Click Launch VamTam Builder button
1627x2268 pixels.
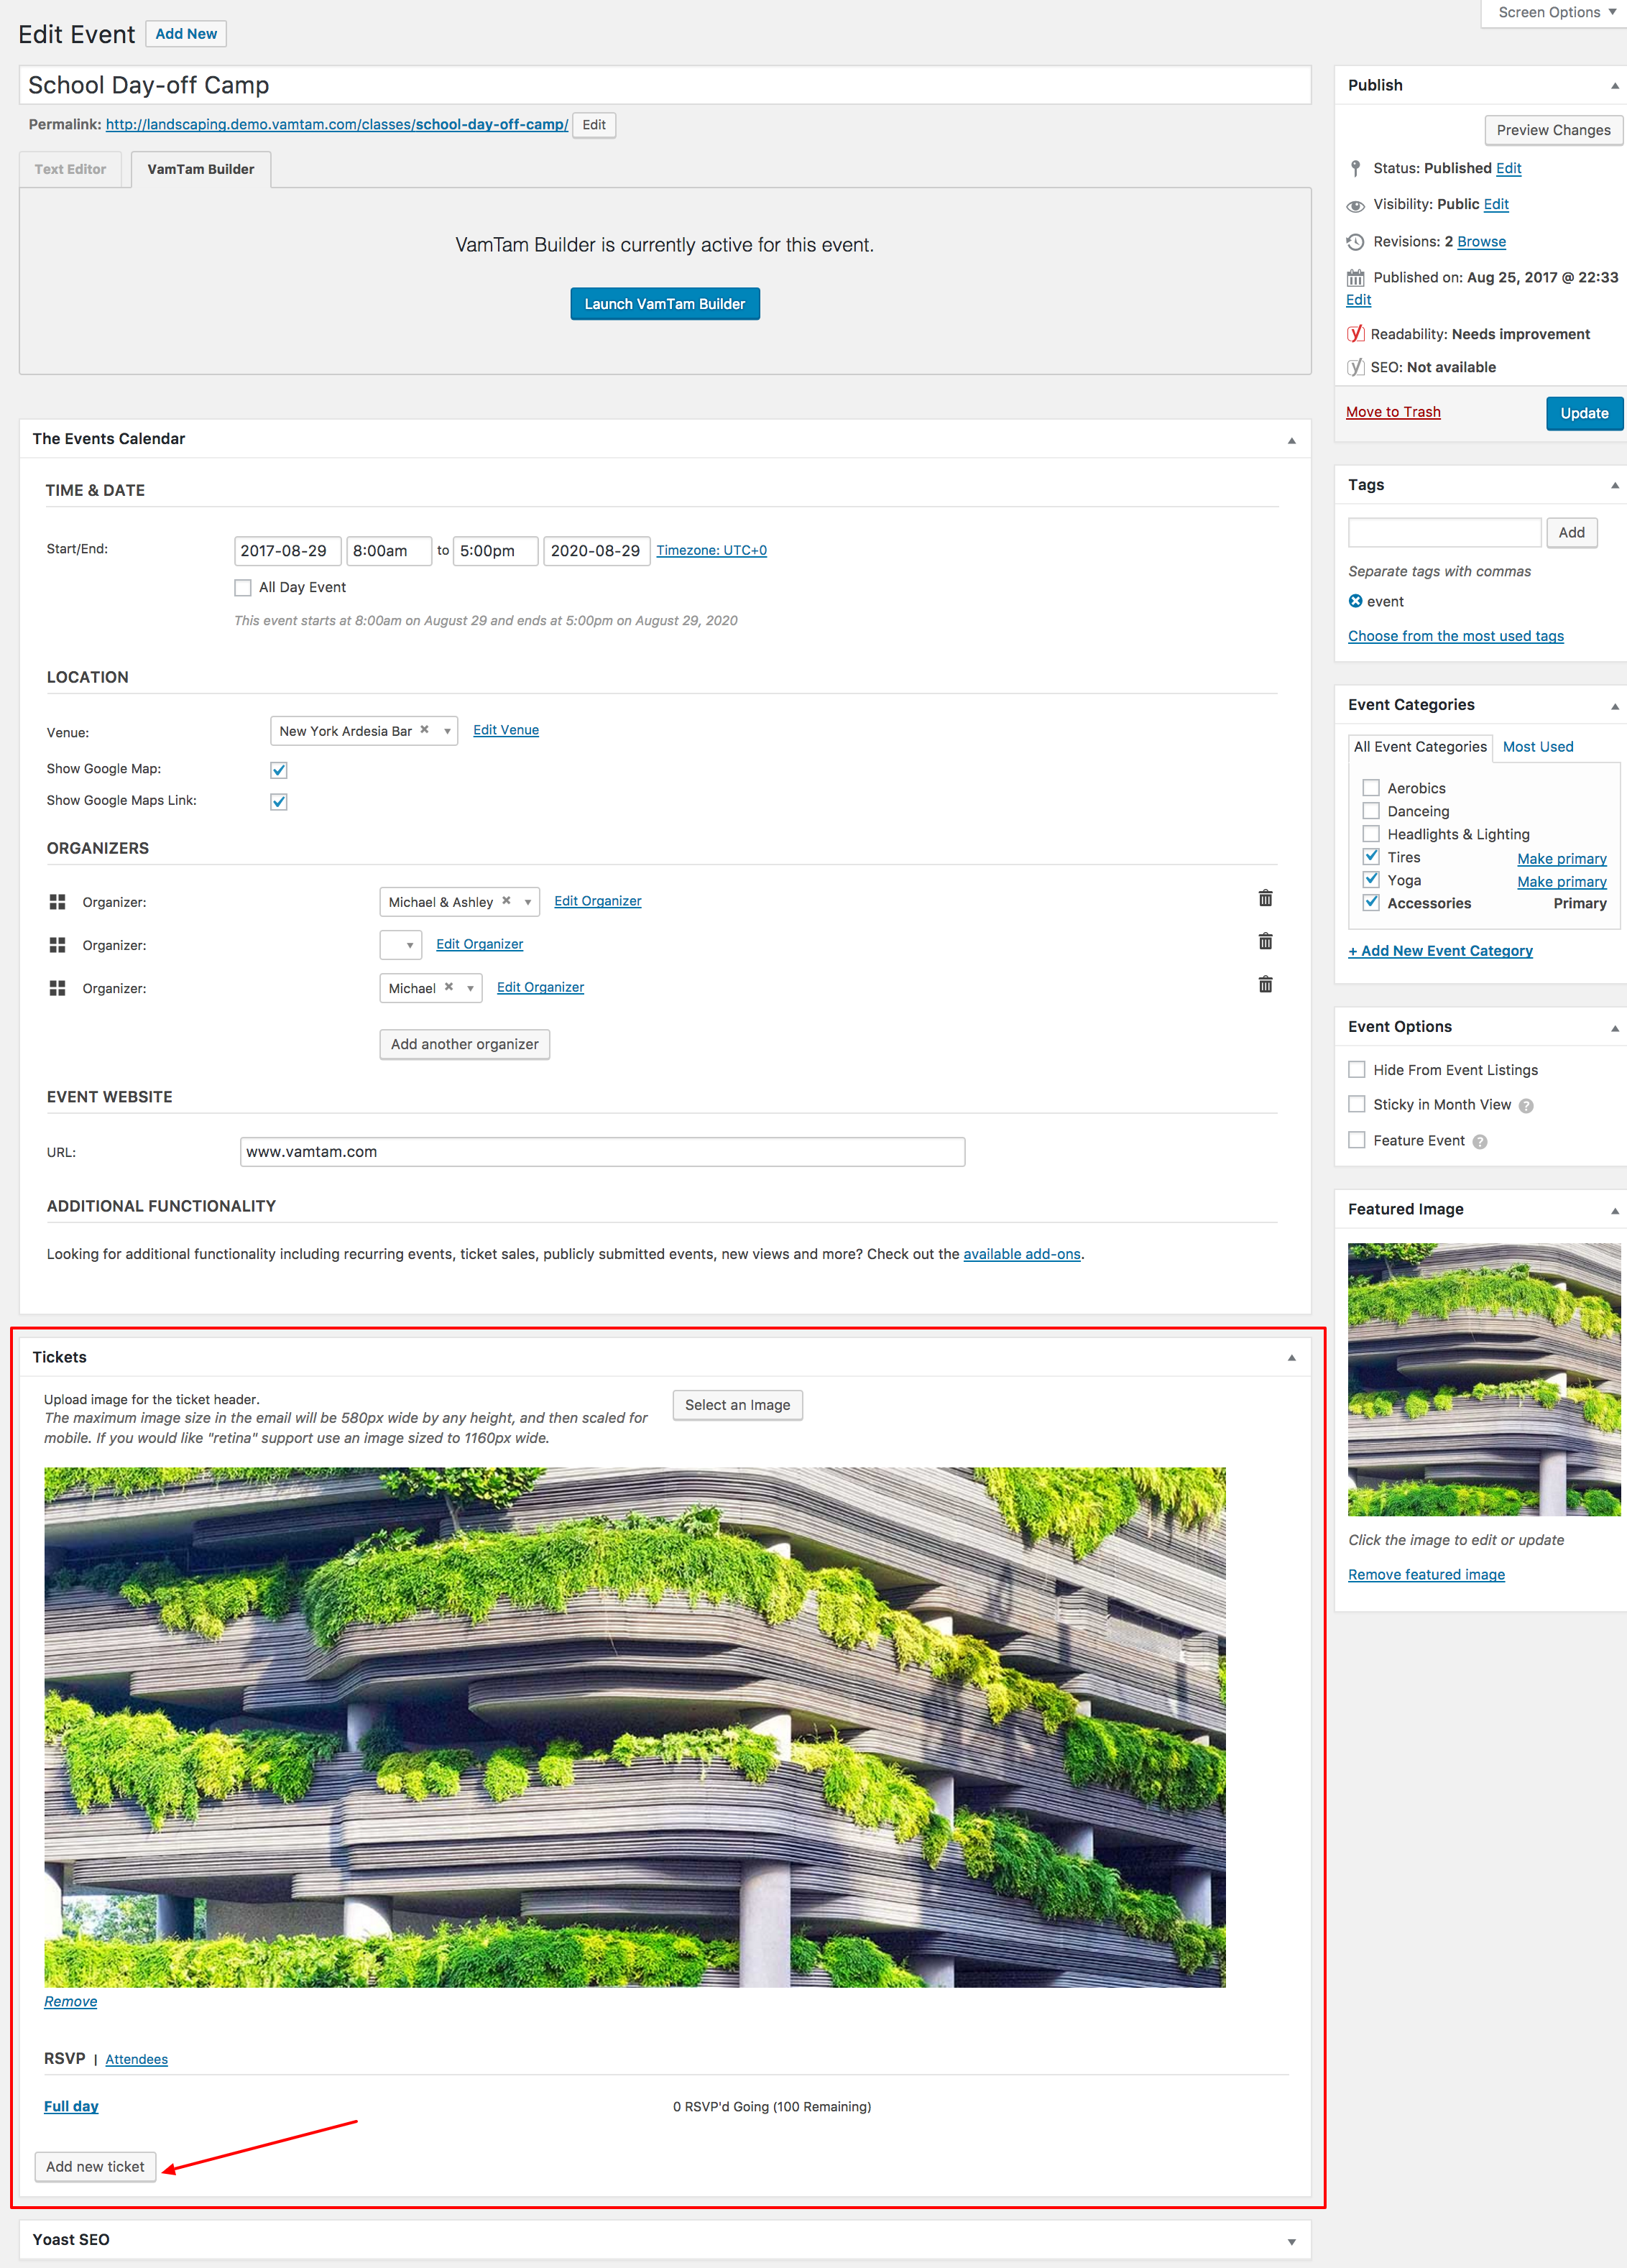coord(665,304)
